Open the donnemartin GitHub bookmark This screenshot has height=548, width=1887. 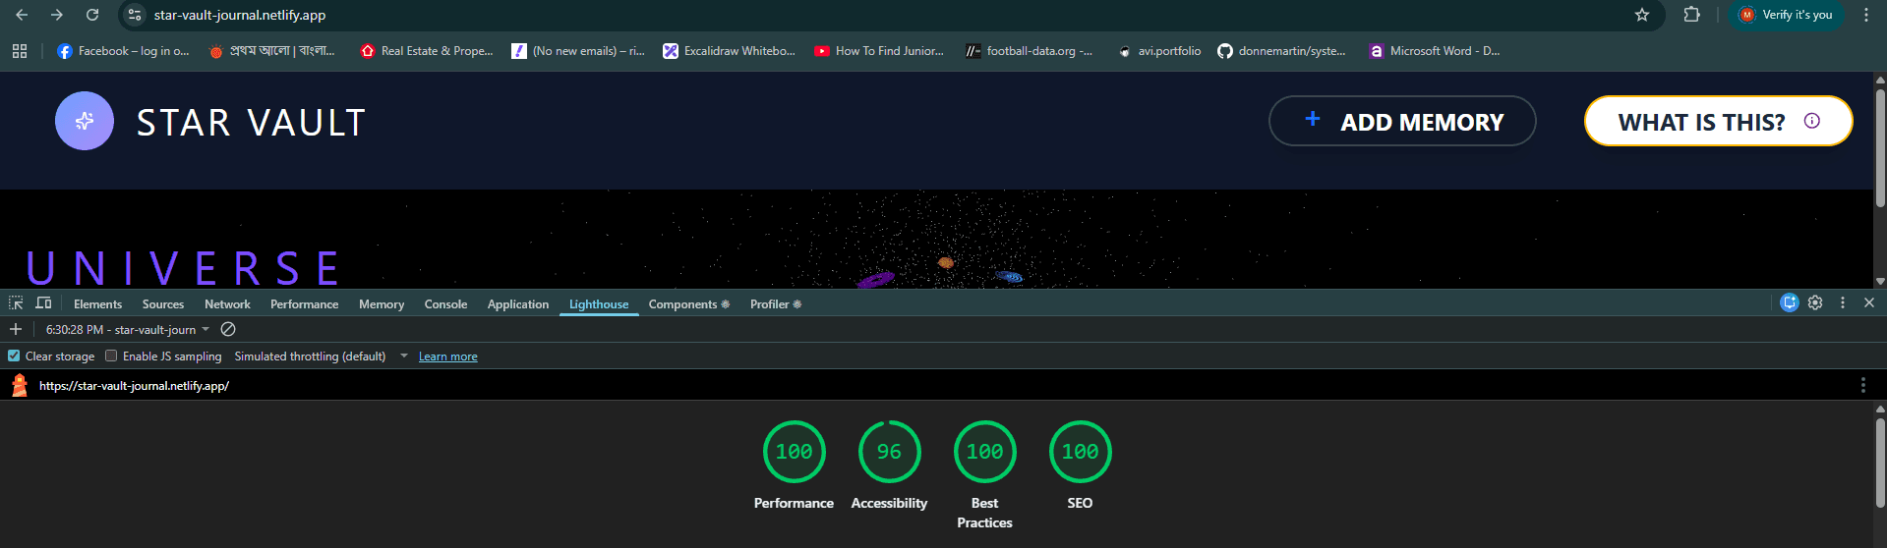tap(1281, 51)
